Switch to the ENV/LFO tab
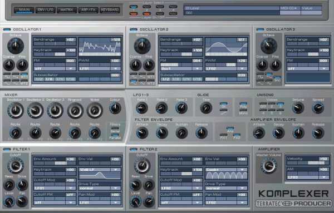 point(46,10)
